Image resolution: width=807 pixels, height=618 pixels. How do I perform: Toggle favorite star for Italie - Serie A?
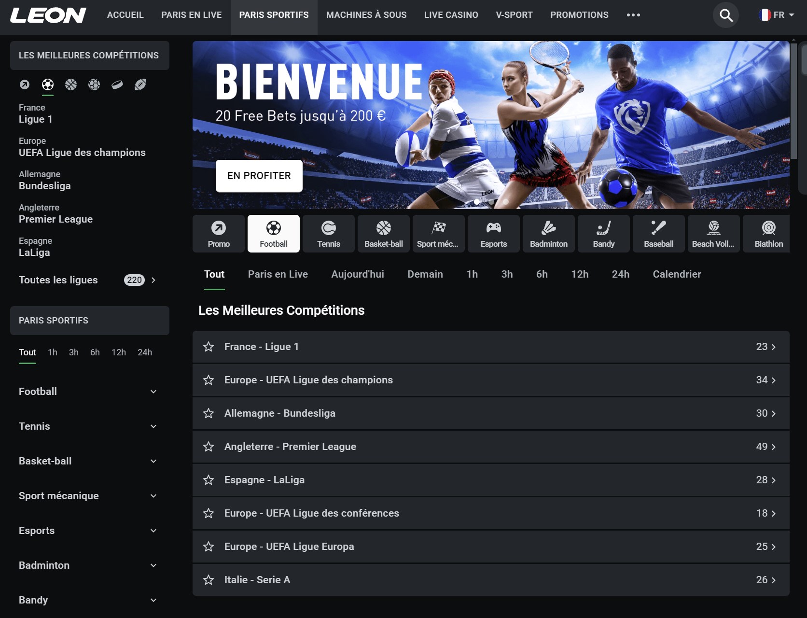coord(209,580)
